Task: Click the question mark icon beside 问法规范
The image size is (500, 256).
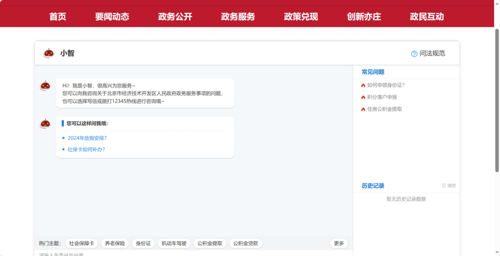Action: tap(414, 54)
